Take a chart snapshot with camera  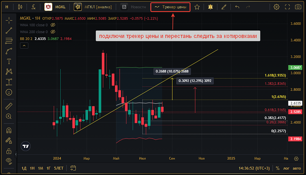pyautogui.click(x=298, y=7)
